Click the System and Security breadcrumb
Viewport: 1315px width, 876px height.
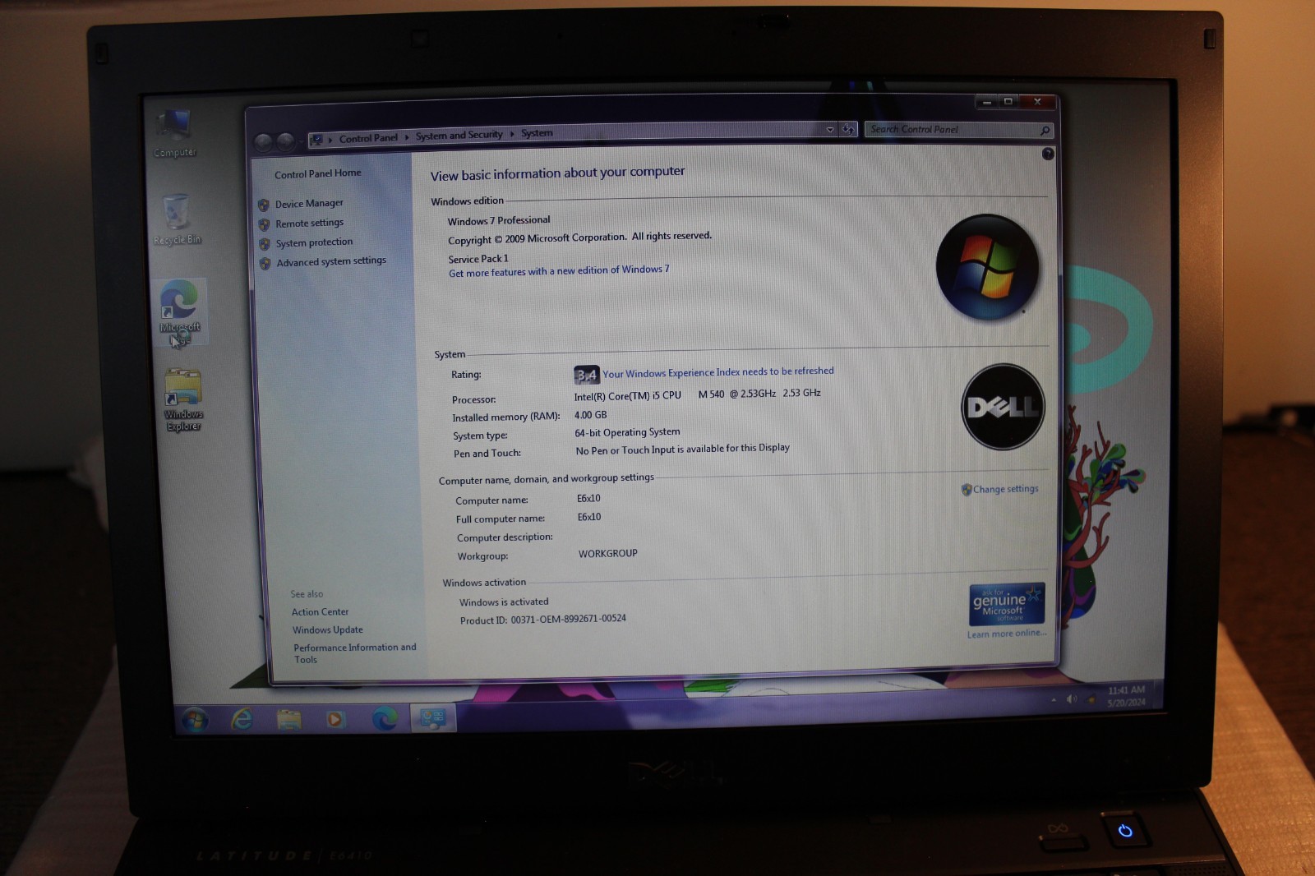[459, 135]
